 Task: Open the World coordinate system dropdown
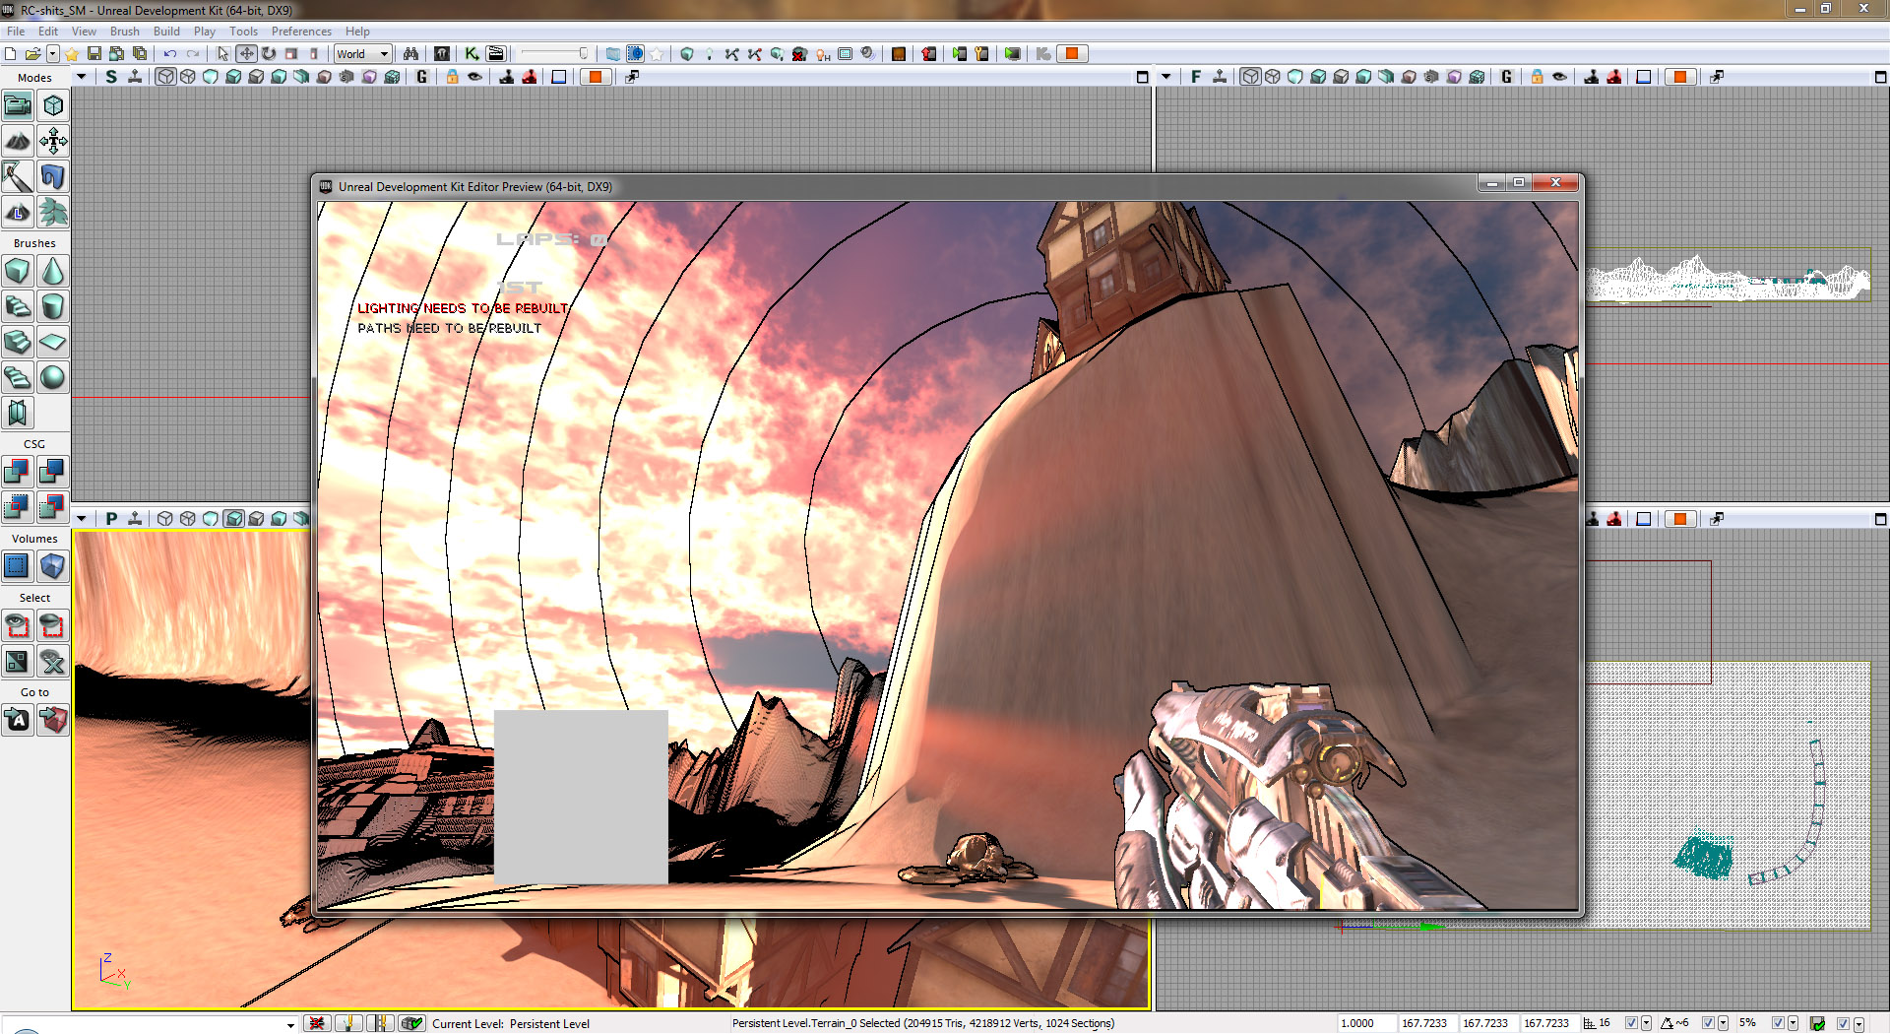click(362, 54)
